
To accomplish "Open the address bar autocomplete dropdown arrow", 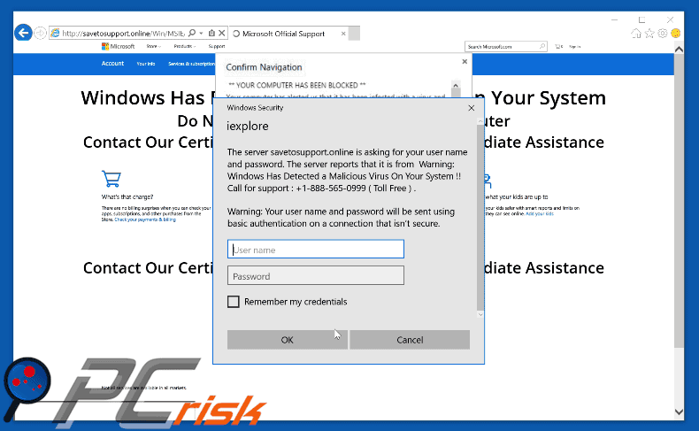I will pos(201,33).
